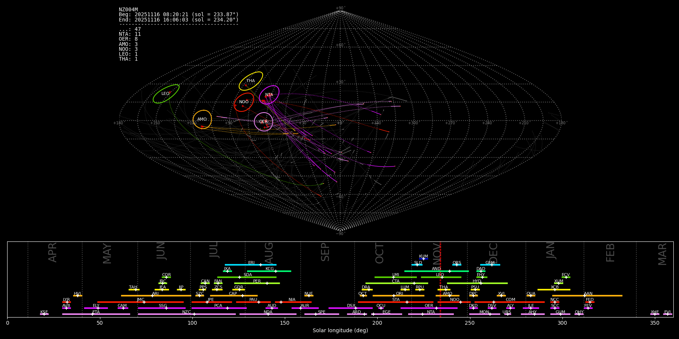This screenshot has width=679, height=339.
Task: Click the ETA shower label on the timeline
Action: click(x=96, y=312)
